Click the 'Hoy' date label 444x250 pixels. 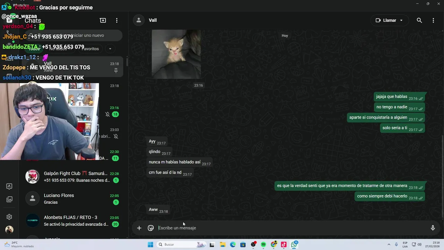coord(285,36)
